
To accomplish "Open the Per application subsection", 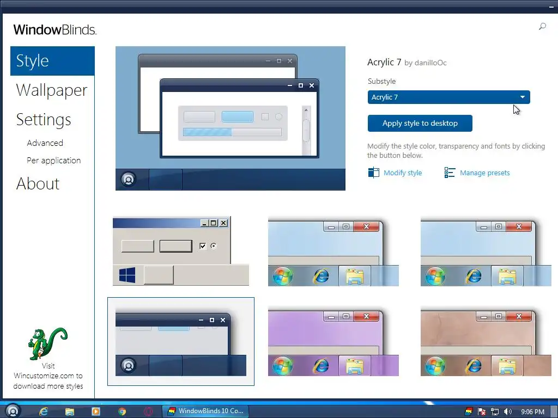I will pos(54,161).
